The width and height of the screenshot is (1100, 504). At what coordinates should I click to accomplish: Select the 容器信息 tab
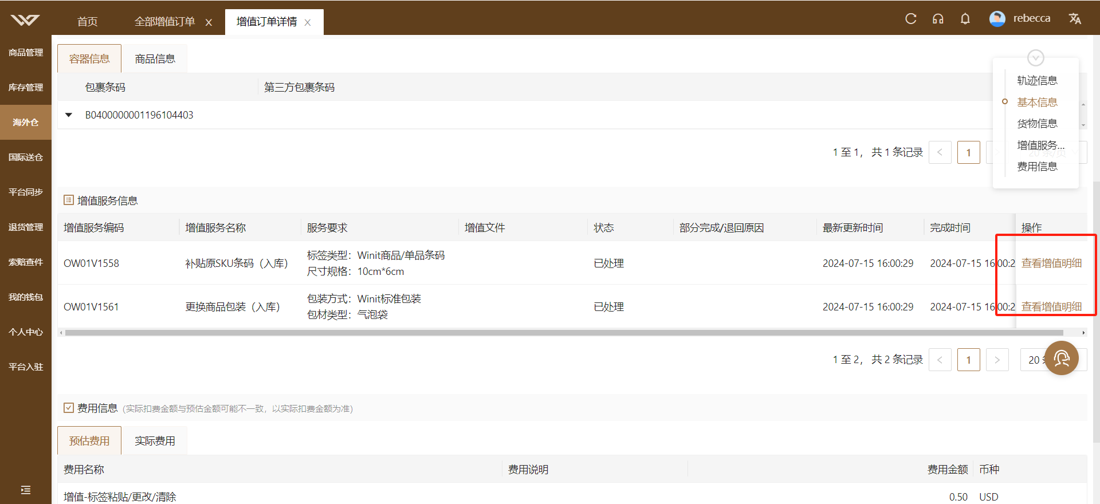tap(89, 58)
